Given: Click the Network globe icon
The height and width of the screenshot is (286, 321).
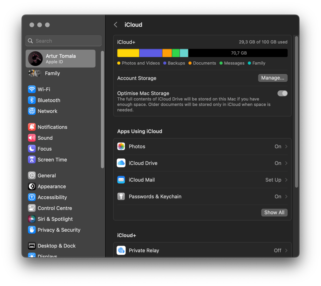Looking at the screenshot, I should pyautogui.click(x=32, y=111).
